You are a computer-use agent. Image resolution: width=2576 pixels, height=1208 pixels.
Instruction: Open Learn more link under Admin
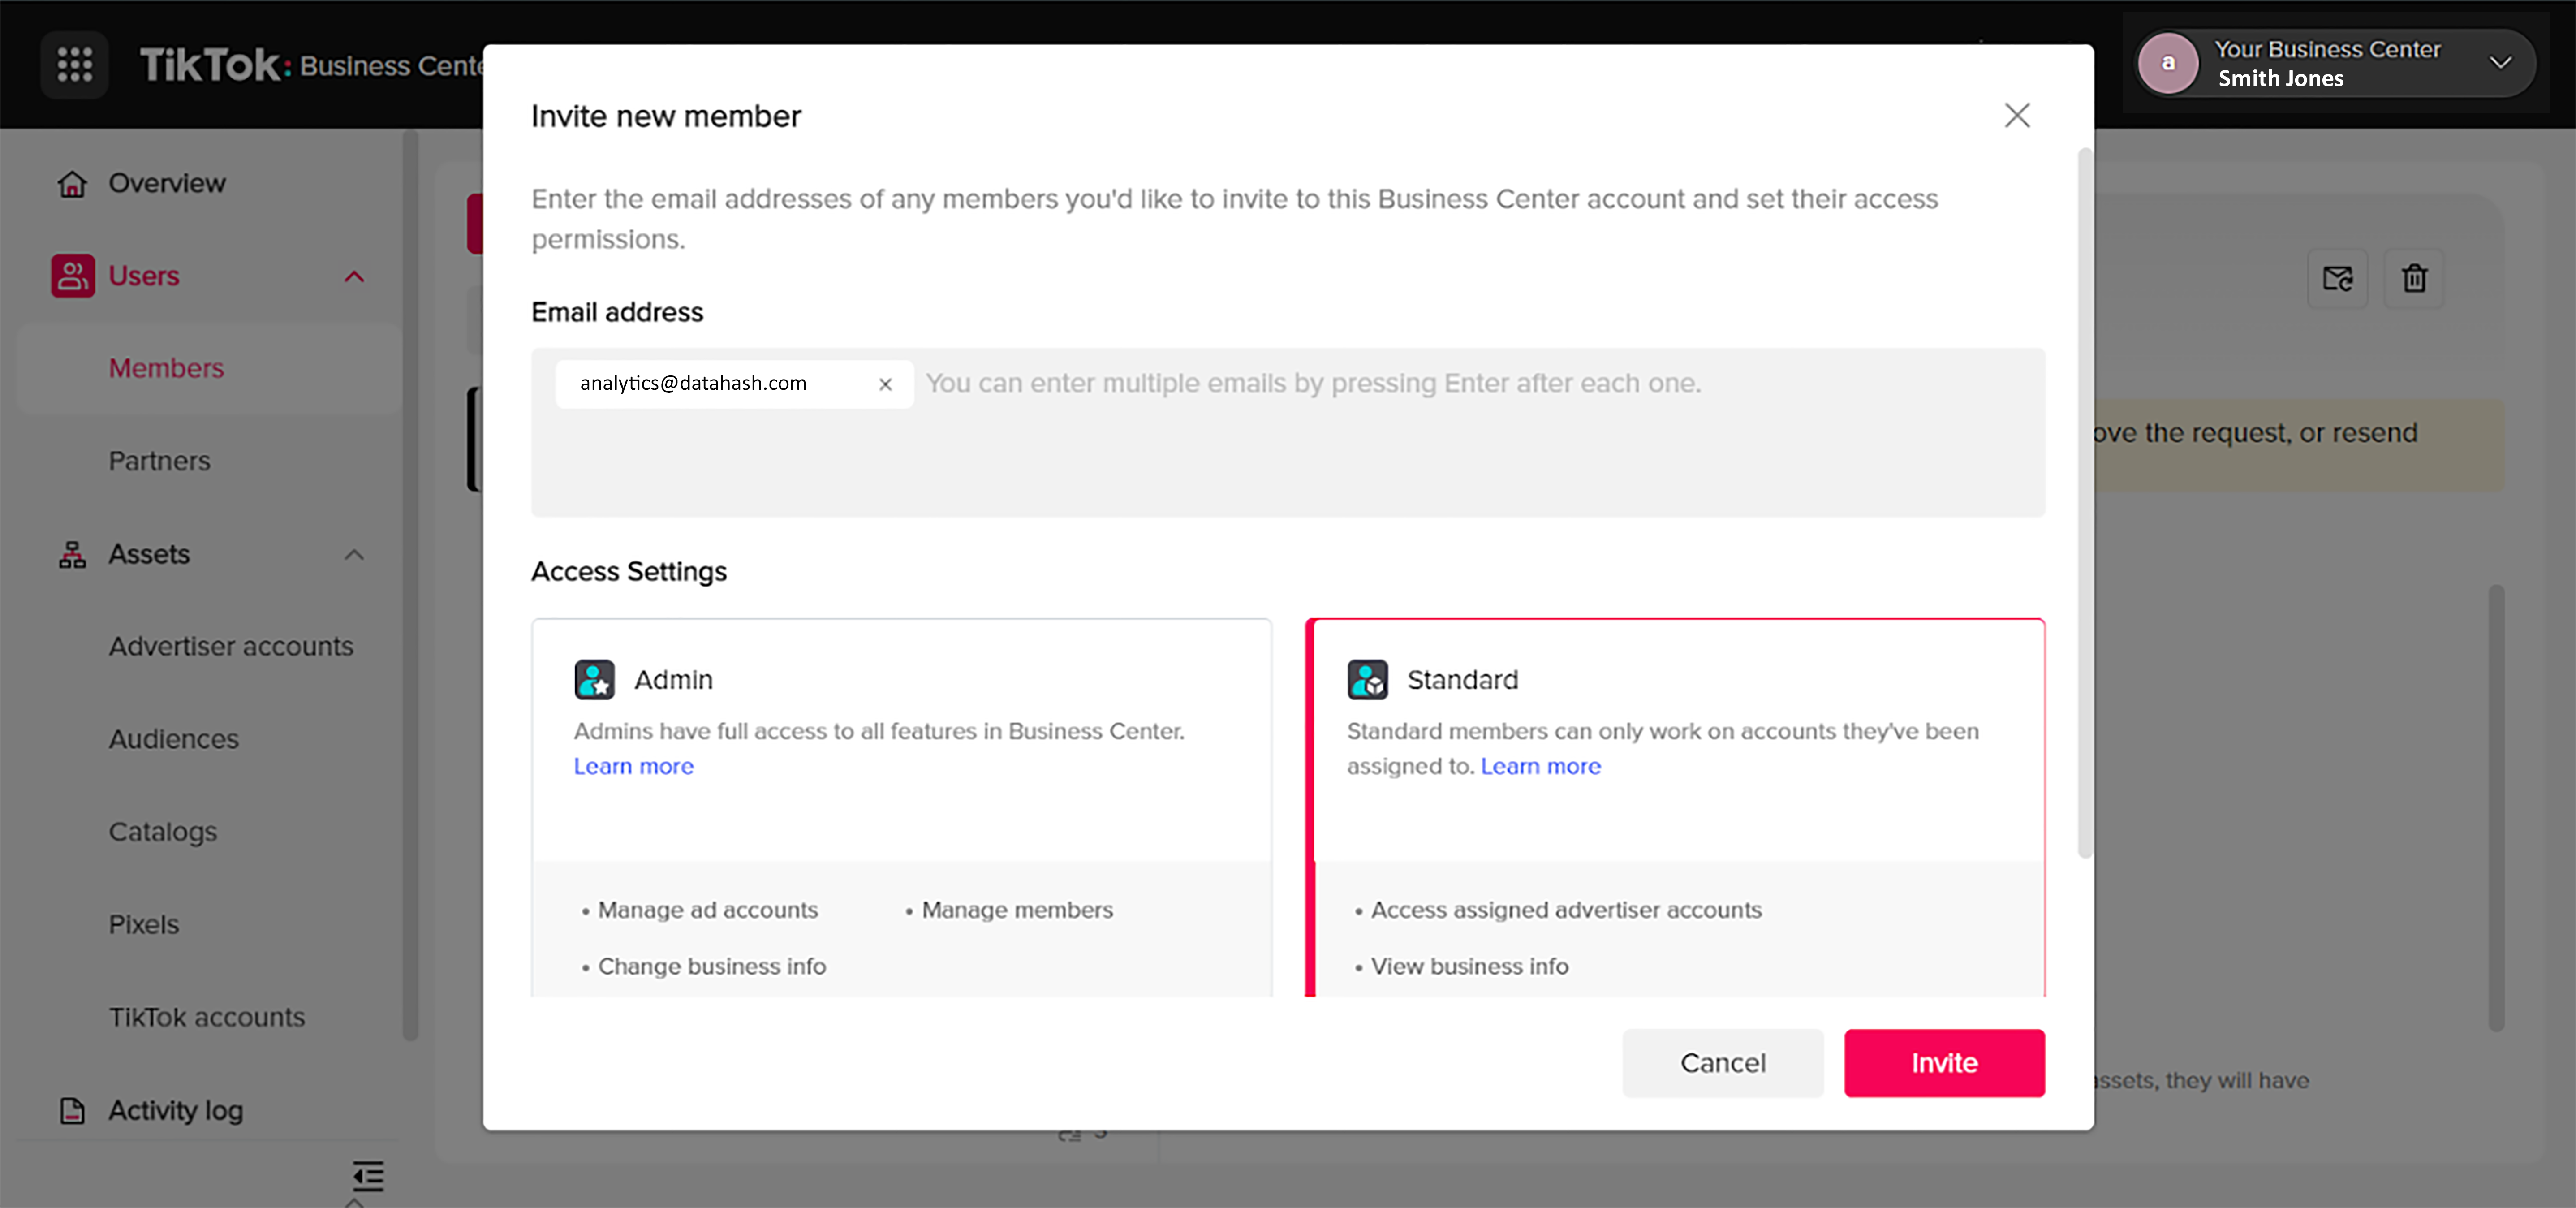point(634,766)
